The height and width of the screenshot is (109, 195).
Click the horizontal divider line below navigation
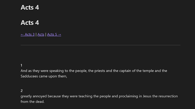101,45
